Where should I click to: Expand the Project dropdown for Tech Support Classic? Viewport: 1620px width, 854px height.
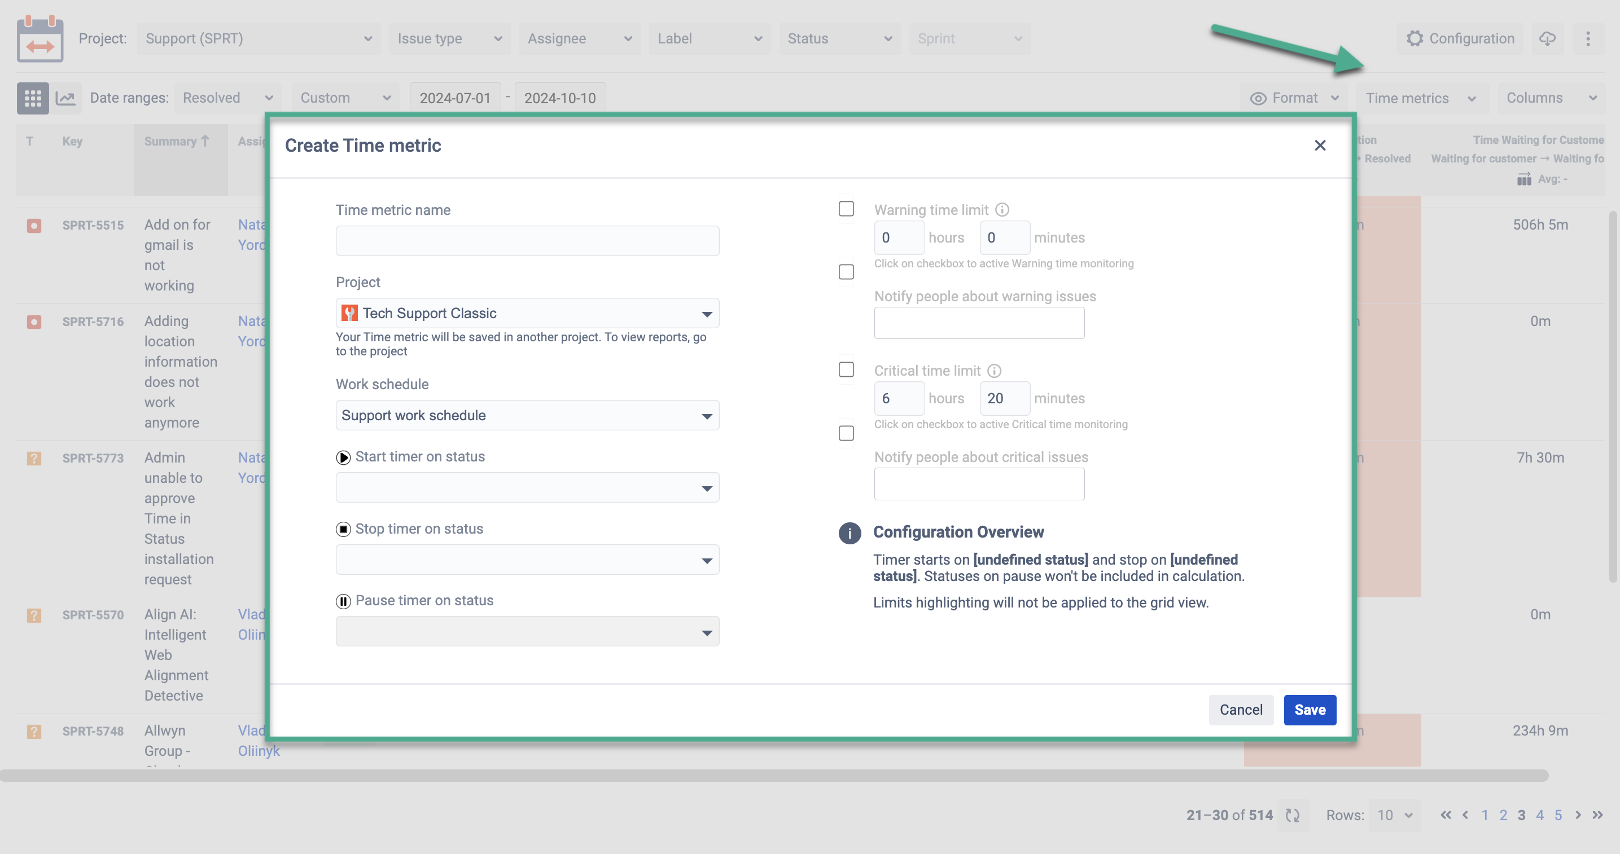pos(706,314)
